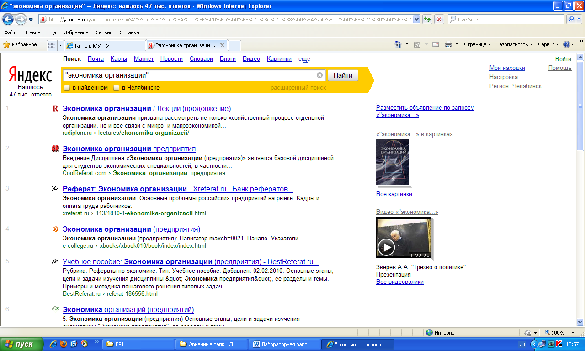Open the search provider dropdown arrow
The image size is (585, 351).
point(579,20)
